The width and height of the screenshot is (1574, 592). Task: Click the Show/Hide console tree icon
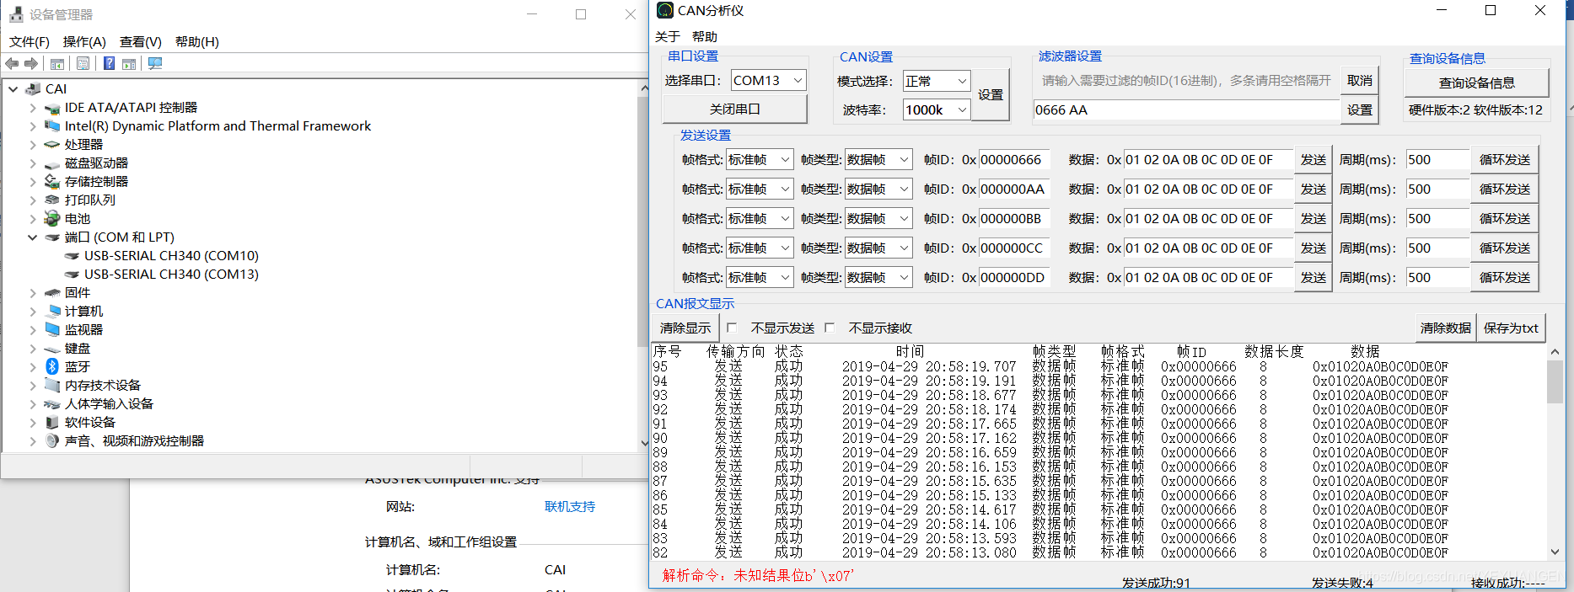click(x=57, y=64)
